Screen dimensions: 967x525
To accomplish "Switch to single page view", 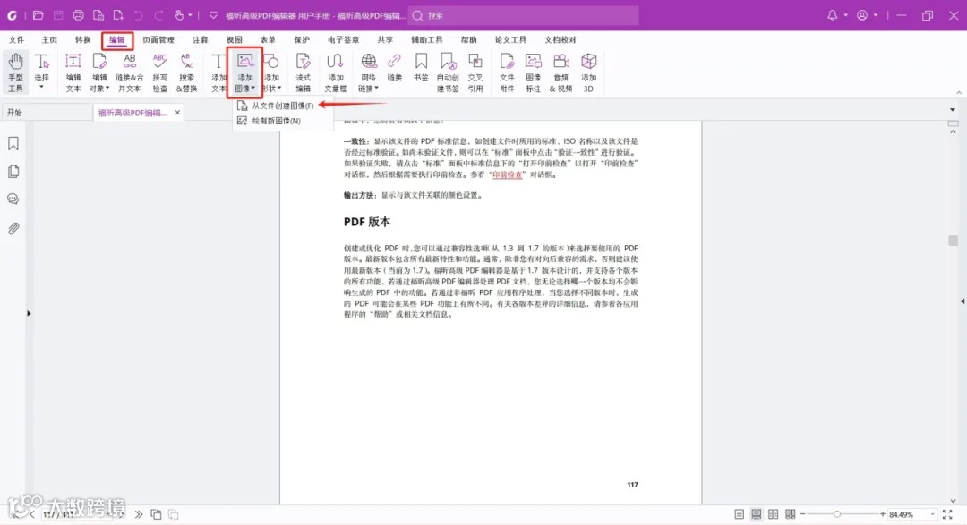I will (x=739, y=514).
